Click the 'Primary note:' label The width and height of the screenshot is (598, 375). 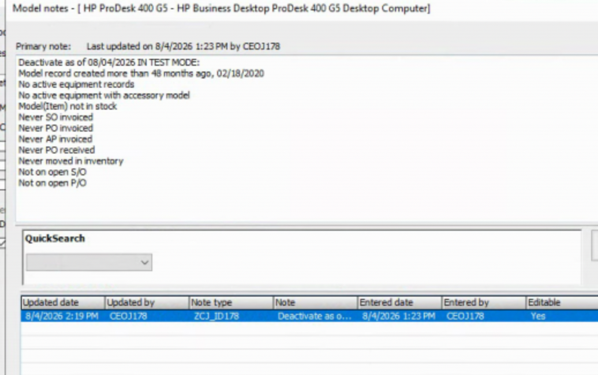43,47
